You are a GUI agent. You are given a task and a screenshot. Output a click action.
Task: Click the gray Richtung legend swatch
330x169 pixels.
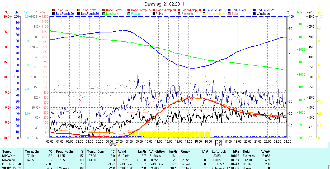(179, 14)
